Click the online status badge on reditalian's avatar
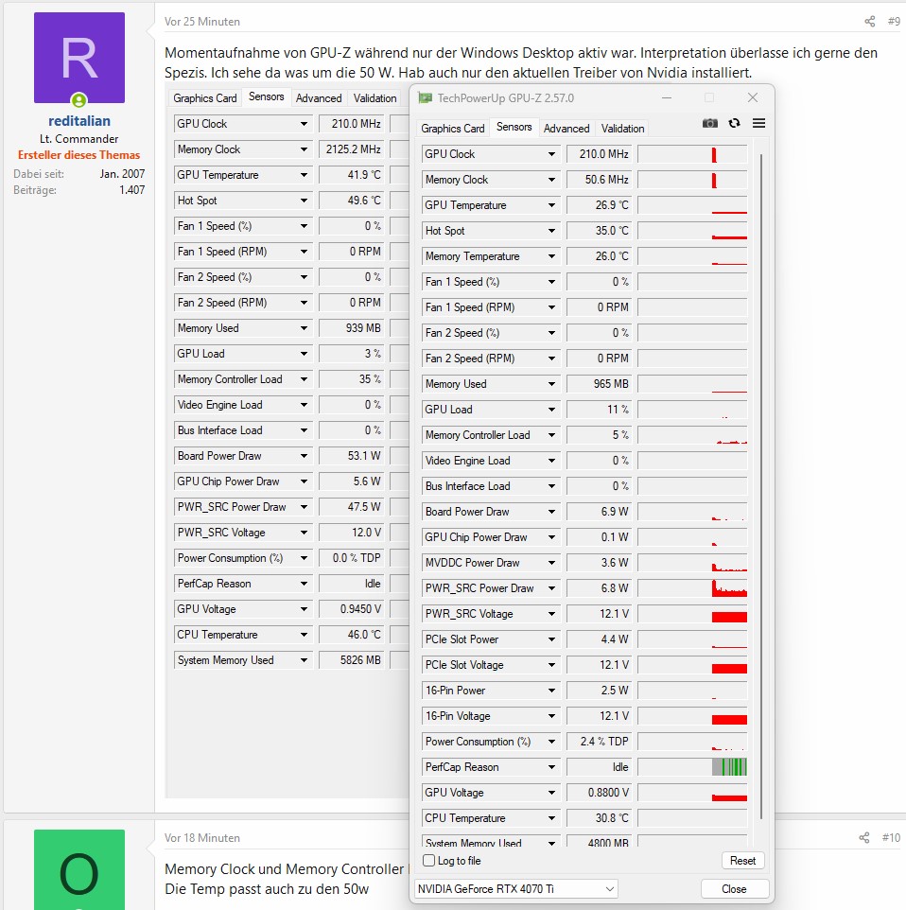 [x=78, y=100]
